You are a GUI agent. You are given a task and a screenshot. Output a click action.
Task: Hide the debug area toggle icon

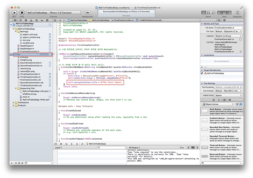56,144
